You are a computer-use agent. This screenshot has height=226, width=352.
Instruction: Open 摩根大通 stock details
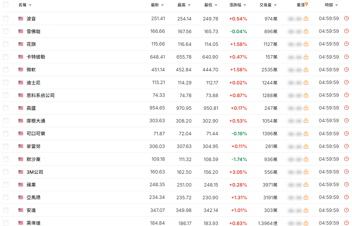(x=36, y=121)
